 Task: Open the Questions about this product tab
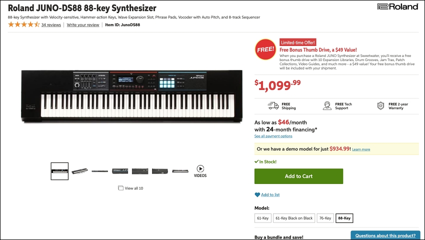385,235
